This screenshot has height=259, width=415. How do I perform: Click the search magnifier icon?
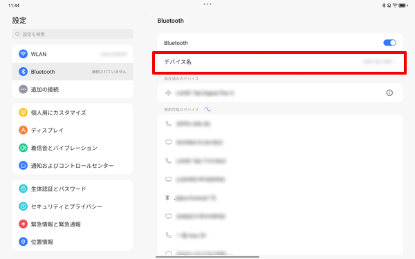[17, 34]
